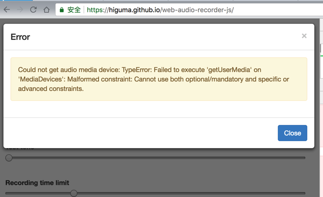323x197 pixels.
Task: Reload the current page
Action: pos(33,9)
